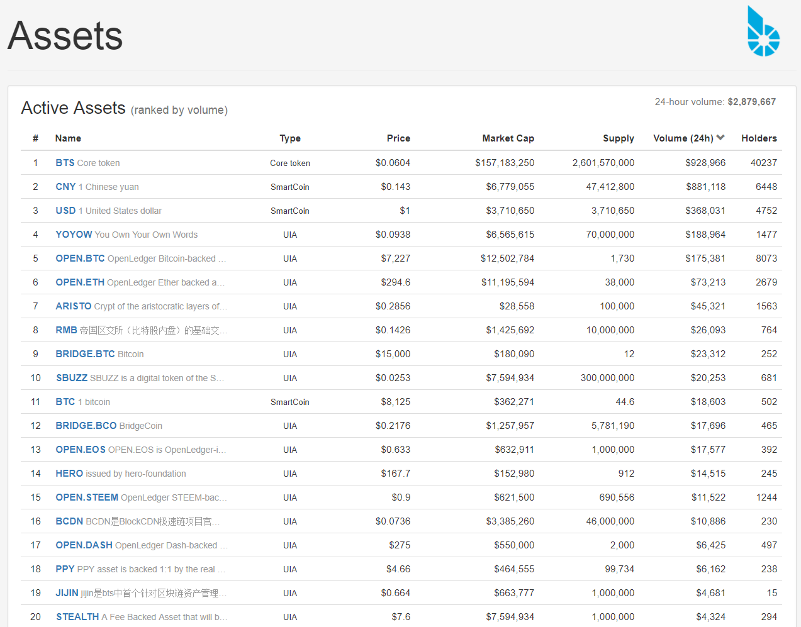The width and height of the screenshot is (801, 627).
Task: Click ARISTO market cap $28,558
Action: click(517, 306)
